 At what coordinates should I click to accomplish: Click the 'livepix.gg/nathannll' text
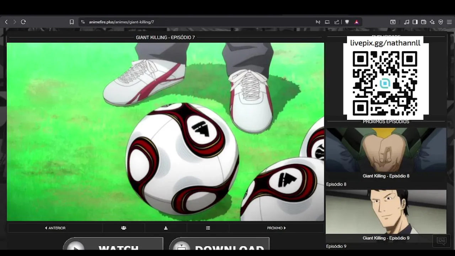pos(385,43)
